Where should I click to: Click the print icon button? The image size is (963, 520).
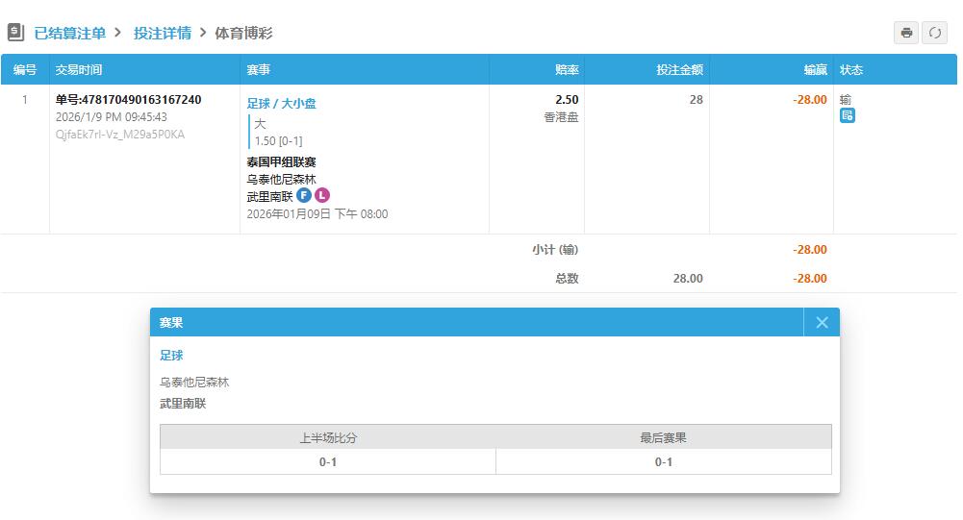(x=906, y=33)
